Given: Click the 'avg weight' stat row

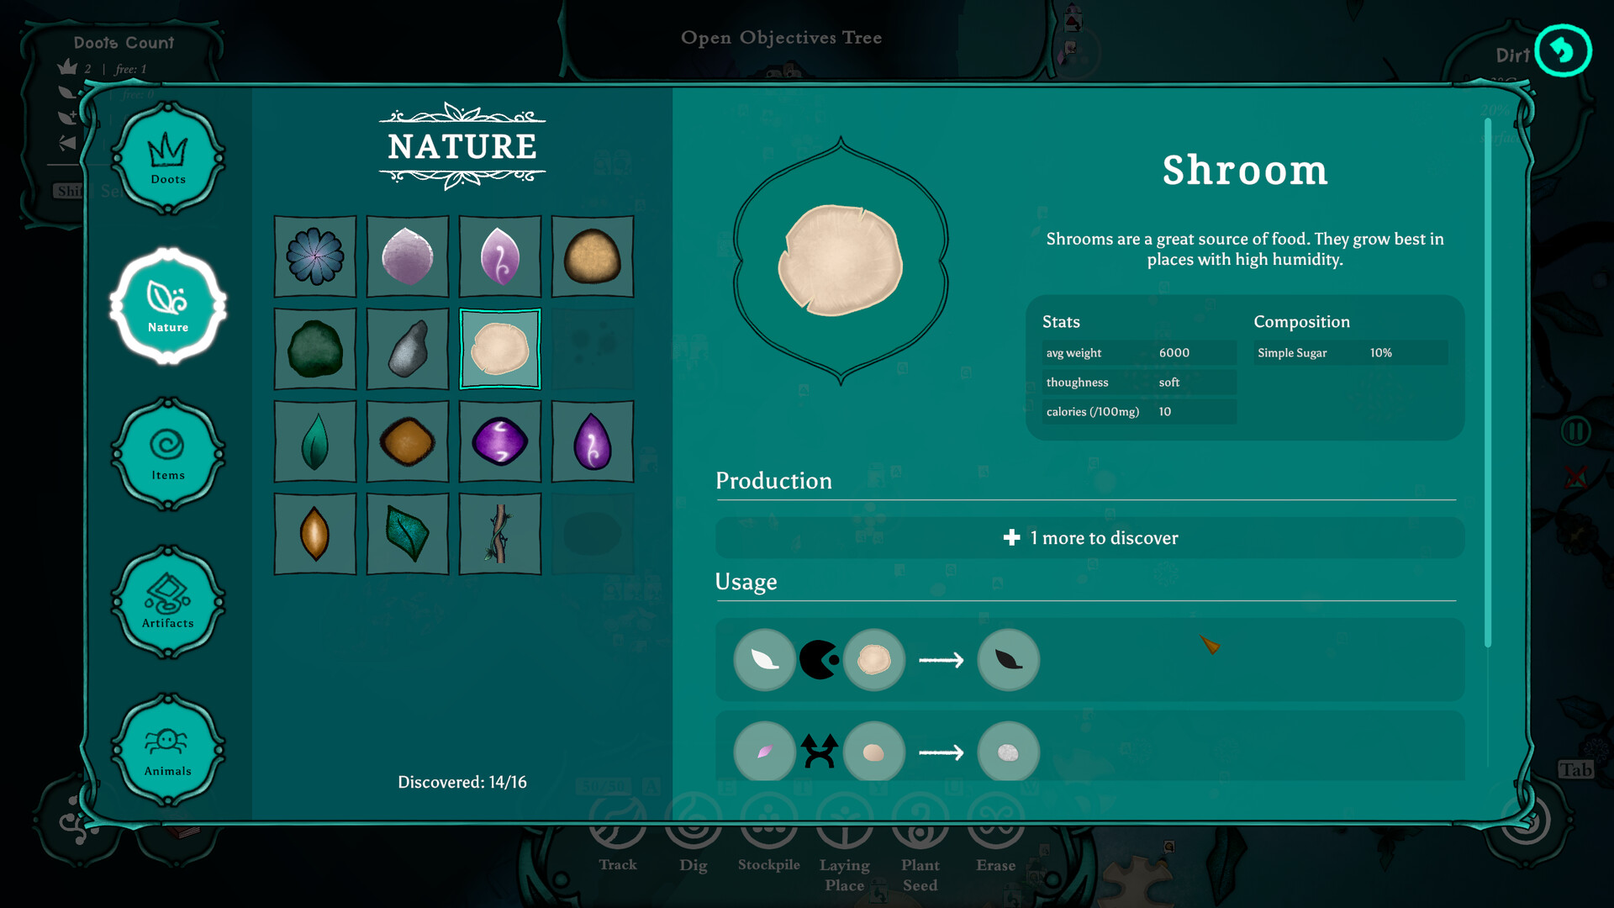Looking at the screenshot, I should (x=1139, y=353).
